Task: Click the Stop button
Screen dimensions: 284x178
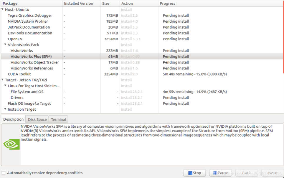Action: [x=194, y=173]
